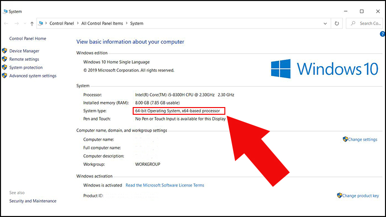Click the Change settings link
This screenshot has width=386, height=217.
362,139
